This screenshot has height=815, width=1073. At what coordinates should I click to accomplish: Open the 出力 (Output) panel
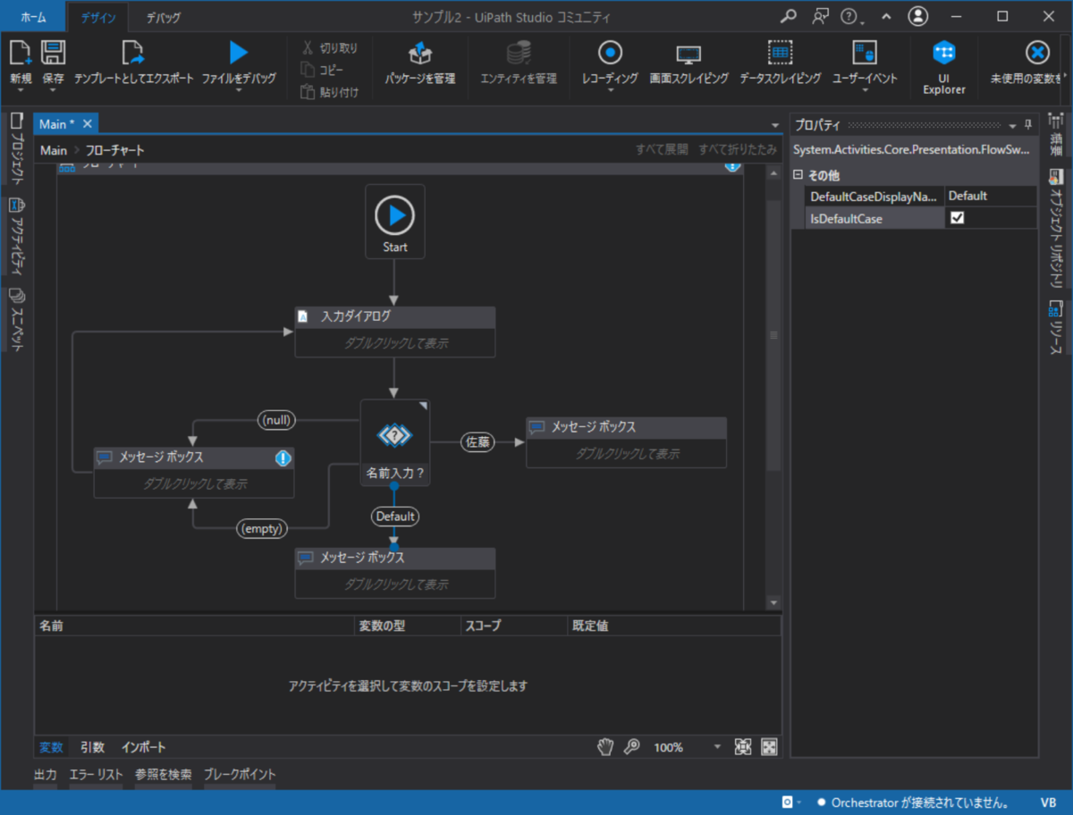pos(46,775)
